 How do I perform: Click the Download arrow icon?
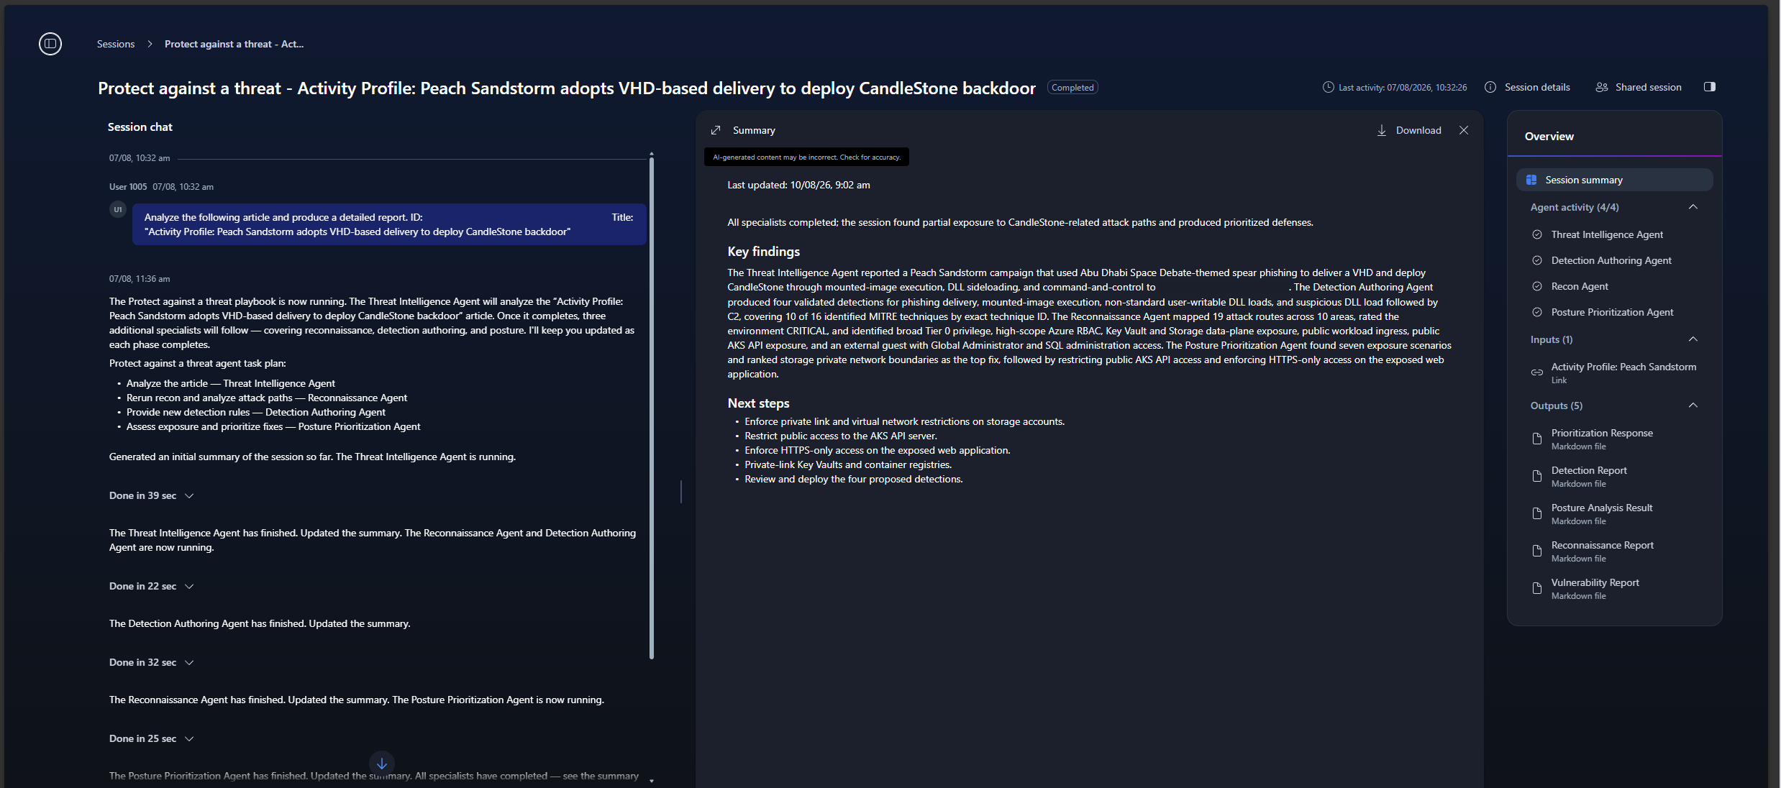pos(1382,130)
